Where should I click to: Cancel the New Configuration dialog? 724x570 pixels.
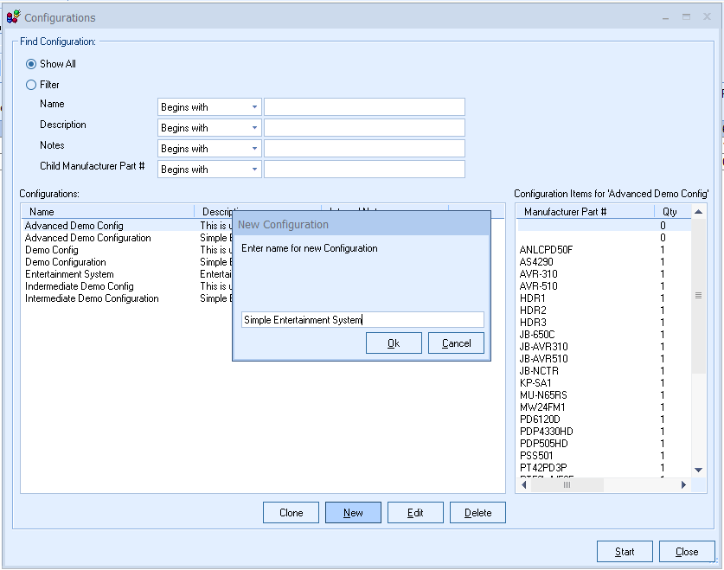point(456,343)
